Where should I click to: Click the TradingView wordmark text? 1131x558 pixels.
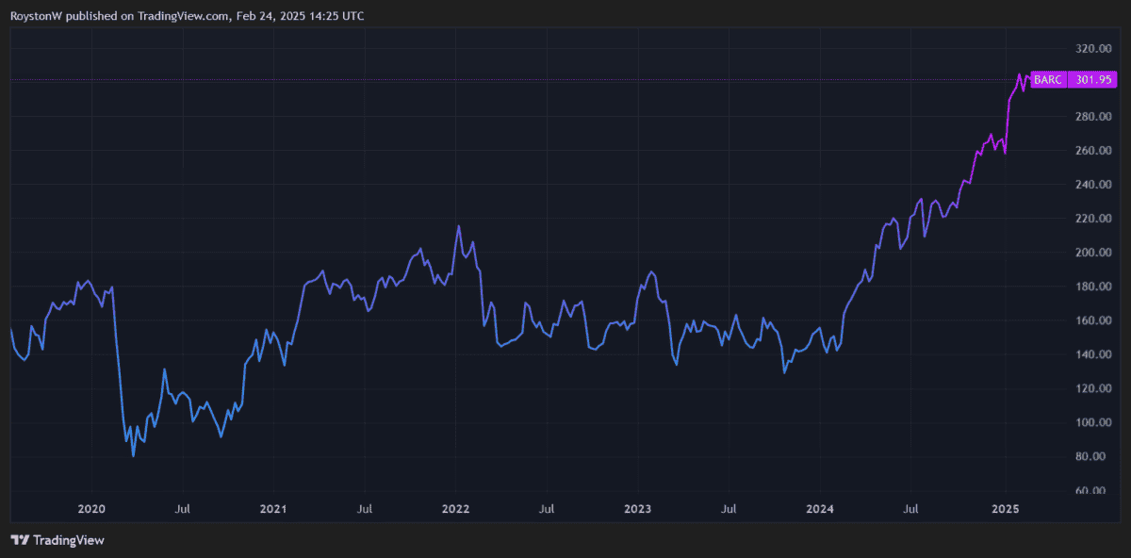[x=69, y=540]
